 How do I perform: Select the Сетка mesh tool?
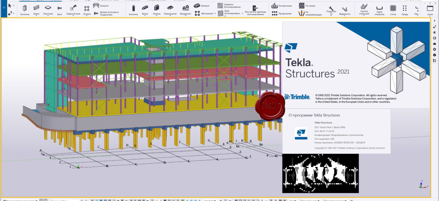tap(393, 9)
